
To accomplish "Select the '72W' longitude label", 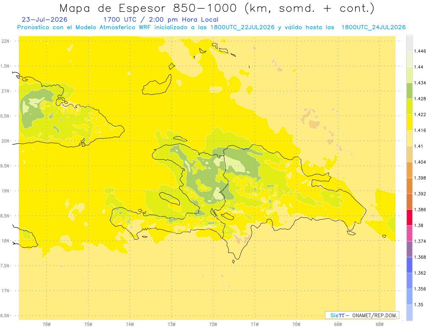I will 213,324.
